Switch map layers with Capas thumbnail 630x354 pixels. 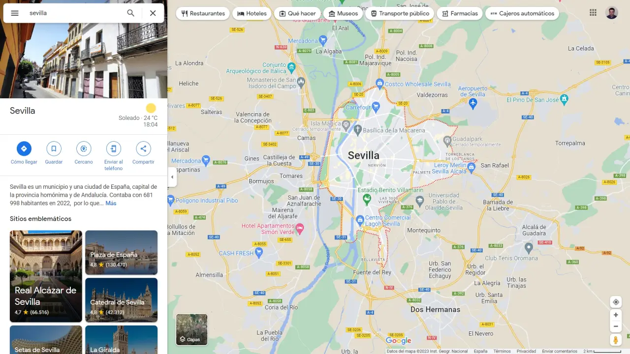(x=192, y=329)
